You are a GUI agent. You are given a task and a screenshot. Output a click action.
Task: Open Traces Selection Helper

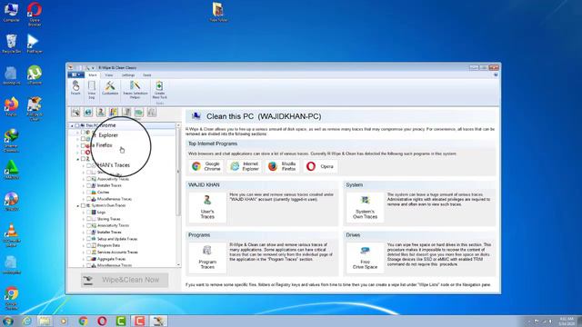(x=135, y=90)
